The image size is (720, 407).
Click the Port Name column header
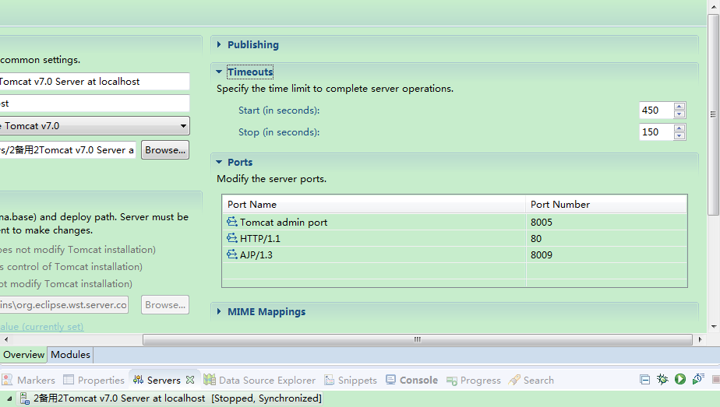(374, 205)
